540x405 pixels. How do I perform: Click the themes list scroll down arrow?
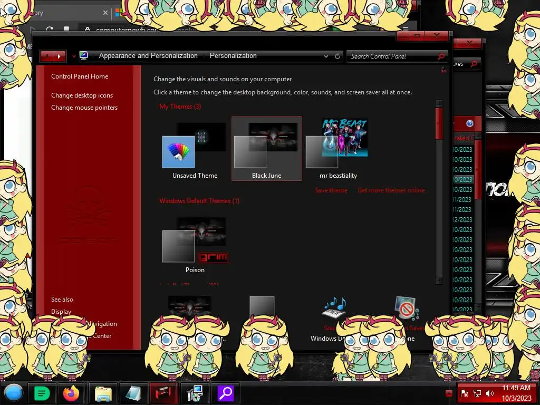pyautogui.click(x=439, y=281)
